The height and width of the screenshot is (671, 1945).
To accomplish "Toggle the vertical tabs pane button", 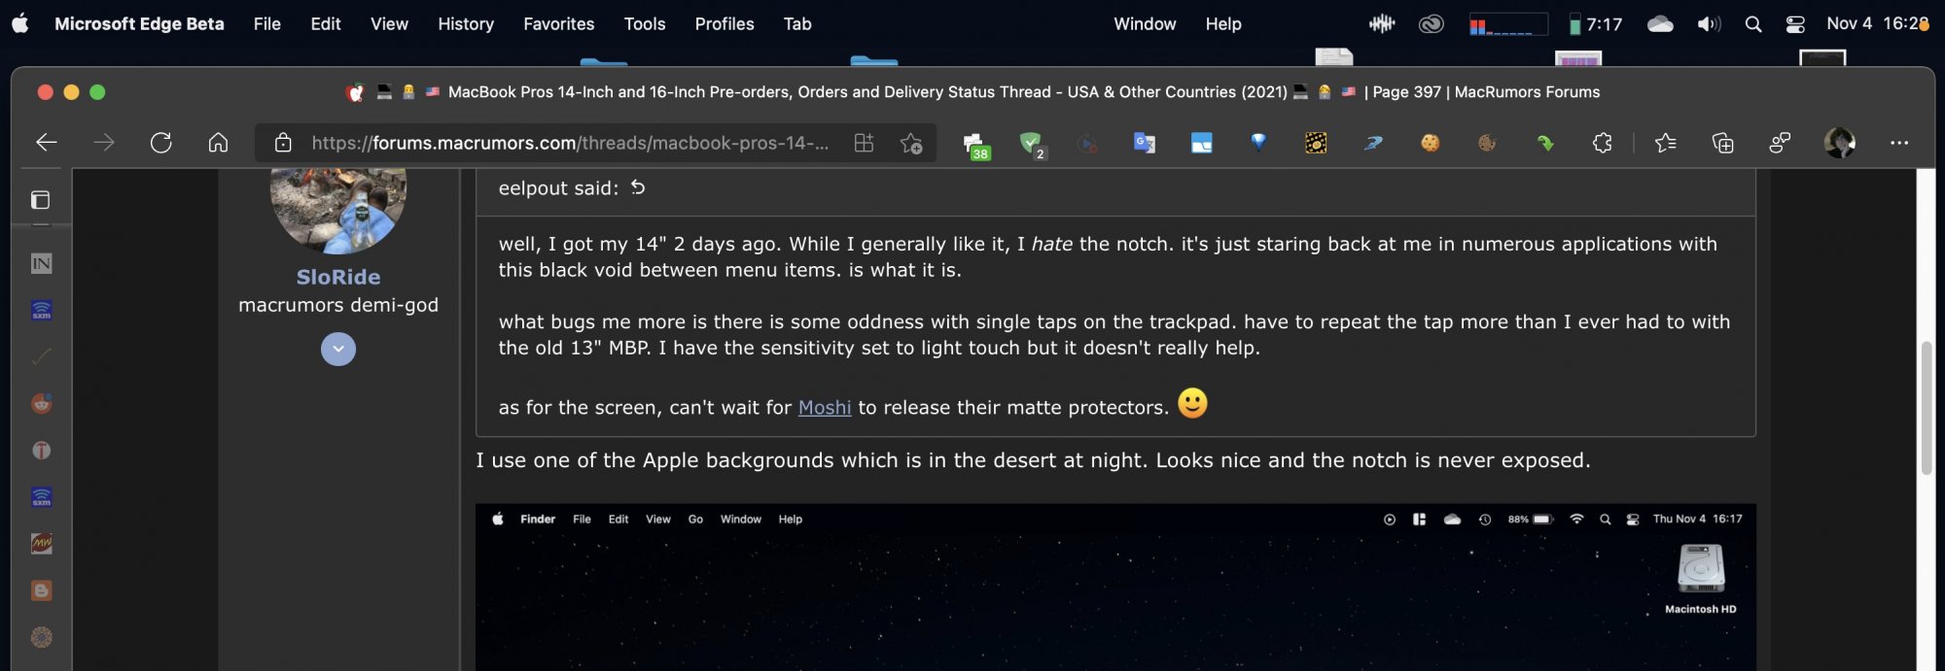I will 41,199.
